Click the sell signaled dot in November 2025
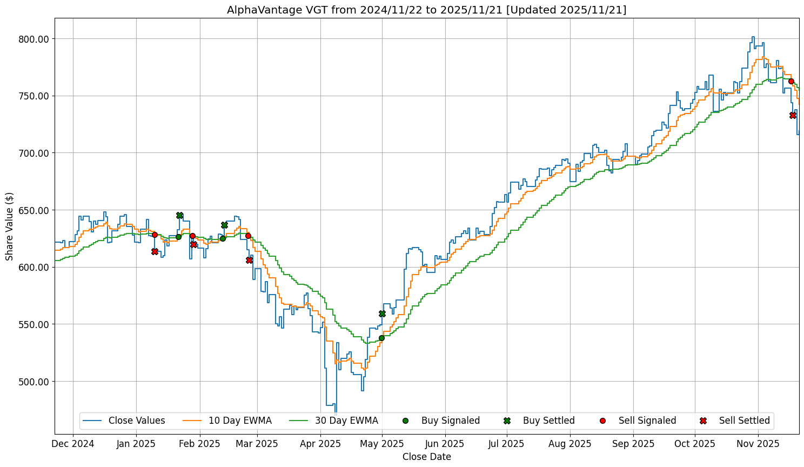Viewport: 804px width, 467px height. (x=791, y=81)
